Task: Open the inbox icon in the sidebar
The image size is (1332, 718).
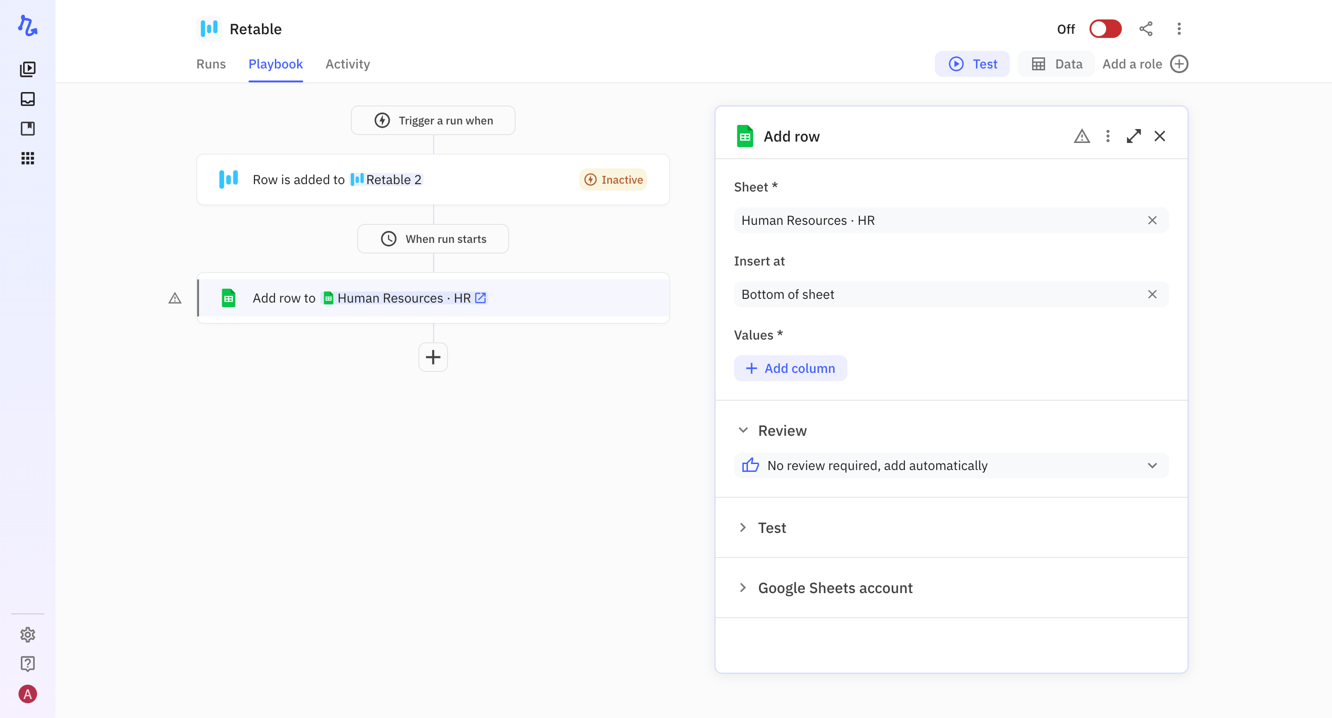Action: pyautogui.click(x=27, y=99)
